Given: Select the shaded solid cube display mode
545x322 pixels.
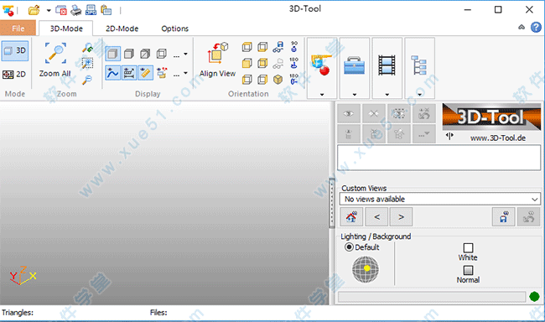Looking at the screenshot, I should tap(129, 54).
